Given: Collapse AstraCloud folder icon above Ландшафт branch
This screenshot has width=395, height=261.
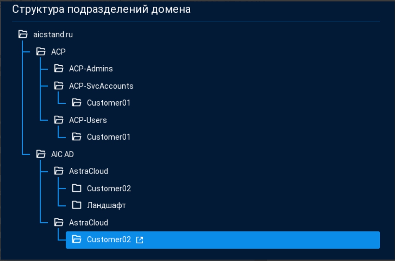Looking at the screenshot, I should [x=59, y=171].
